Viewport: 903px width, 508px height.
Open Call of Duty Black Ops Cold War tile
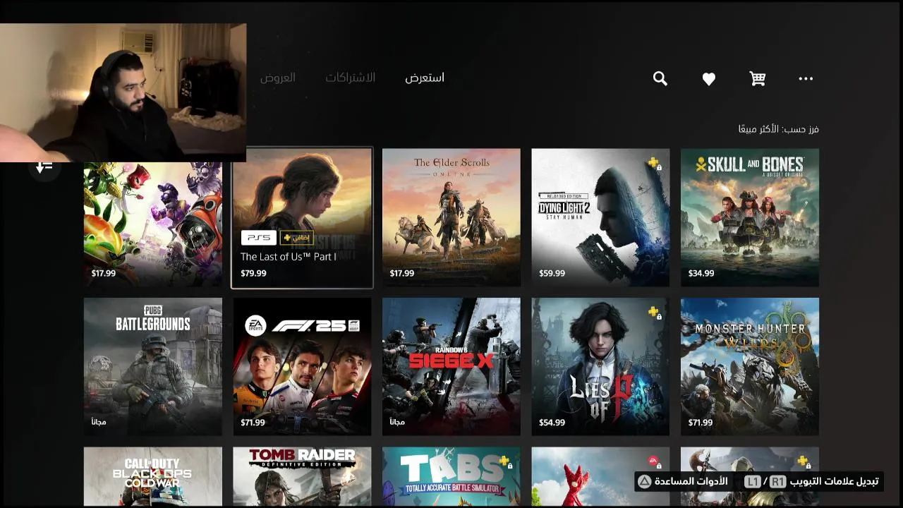(153, 477)
